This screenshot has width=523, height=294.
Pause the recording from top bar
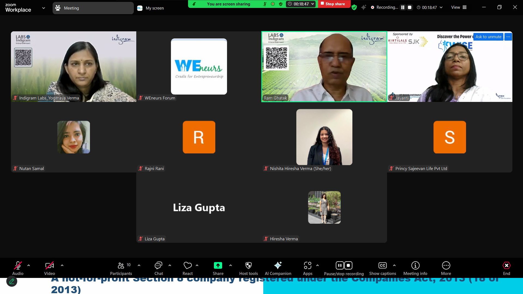(x=403, y=7)
